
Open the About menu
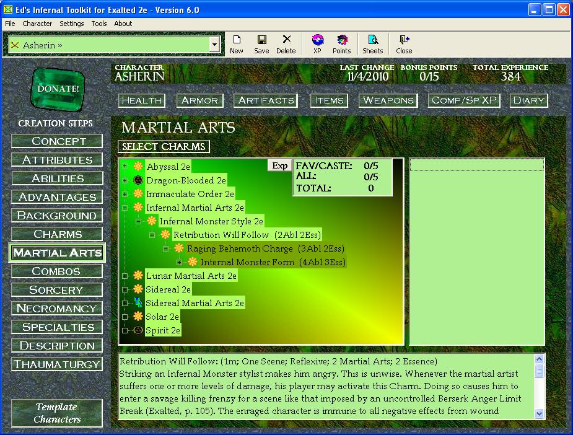(123, 24)
